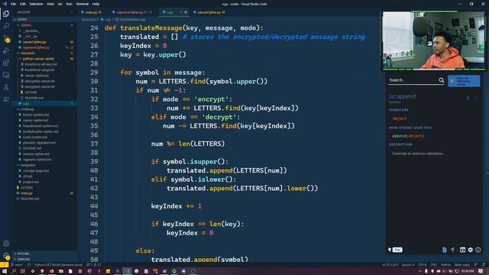Screen dimensions: 489x275
Task: Switch to the caesarCipher.py tab
Action: pos(209,12)
